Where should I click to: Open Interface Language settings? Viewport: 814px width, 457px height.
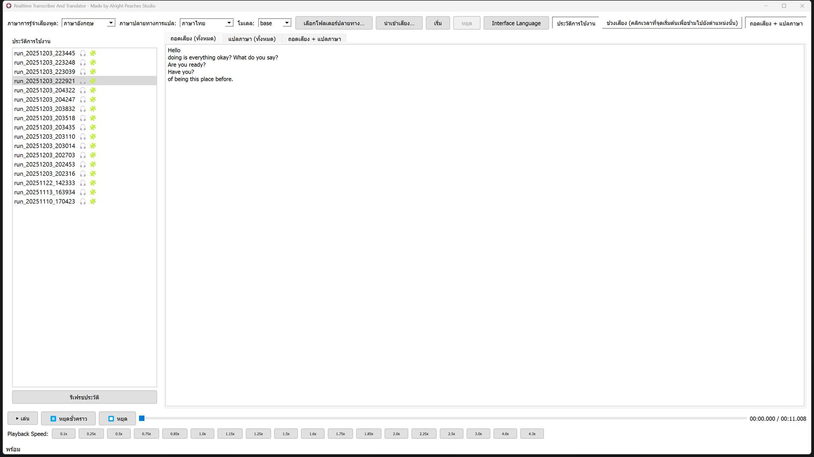point(516,23)
